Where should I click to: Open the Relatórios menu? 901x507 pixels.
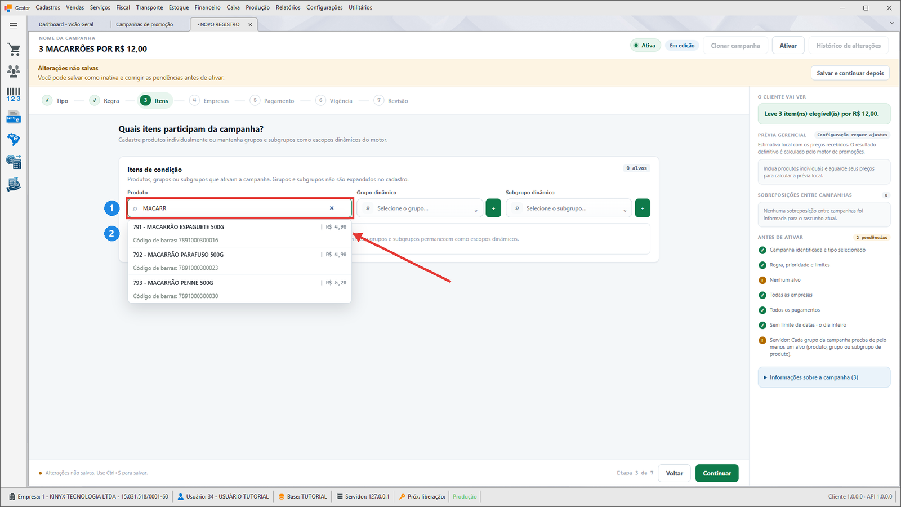(x=288, y=8)
